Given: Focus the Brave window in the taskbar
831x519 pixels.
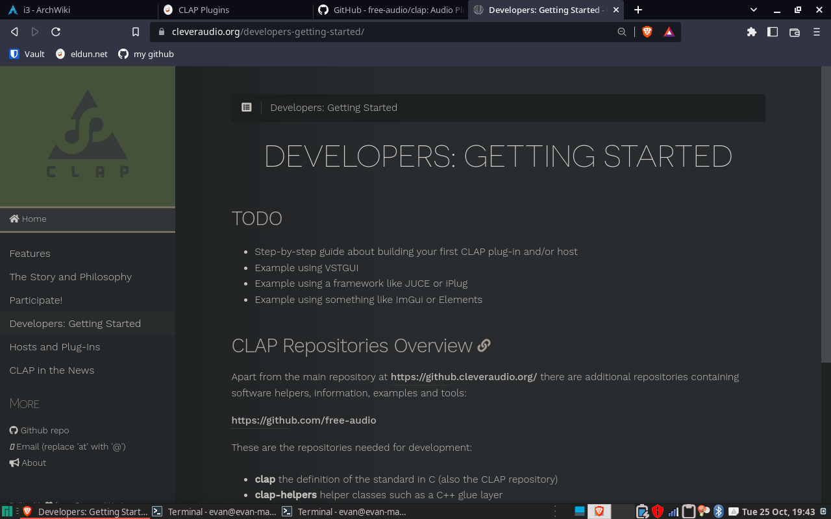Looking at the screenshot, I should 85,512.
